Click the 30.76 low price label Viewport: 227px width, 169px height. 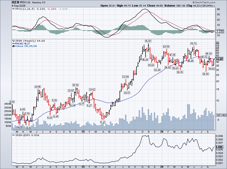pos(180,72)
